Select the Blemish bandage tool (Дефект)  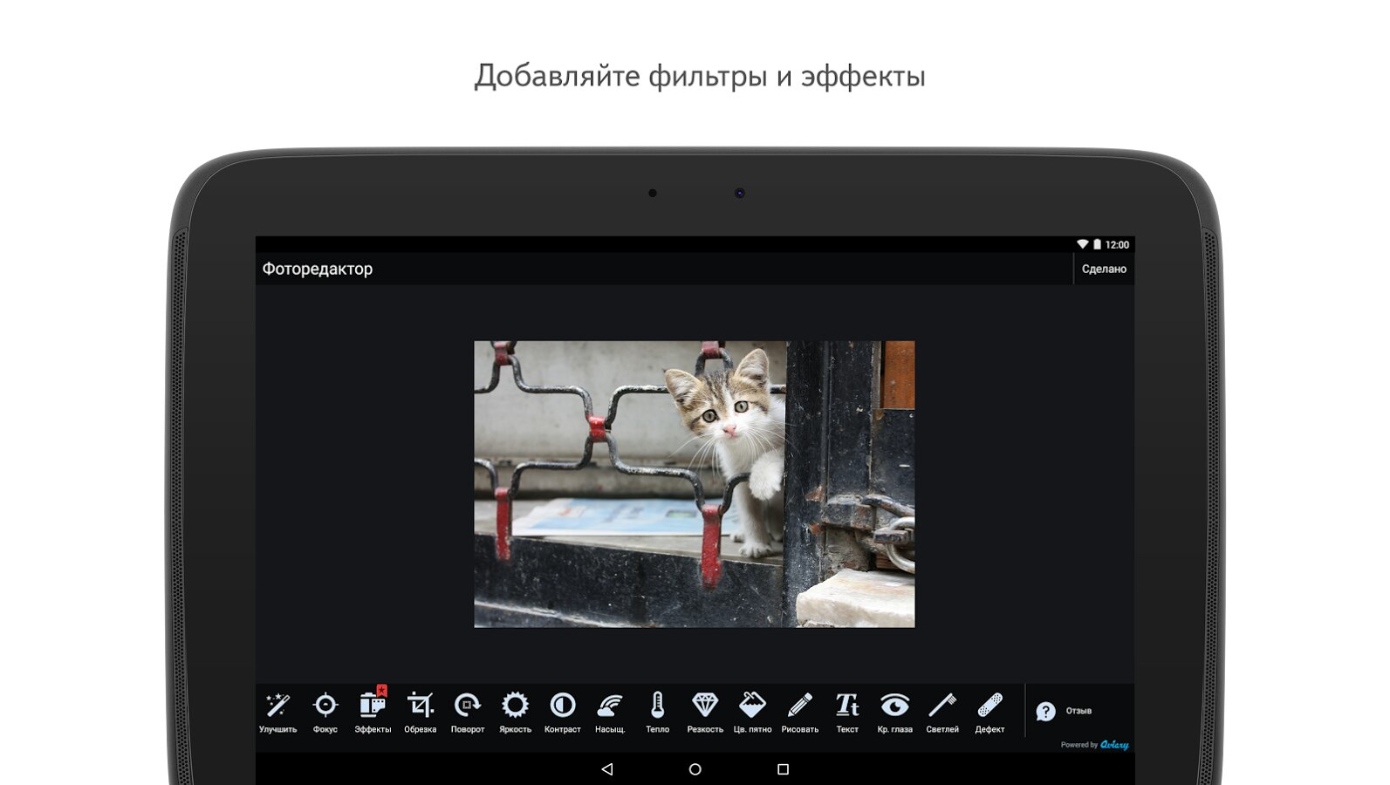point(989,711)
